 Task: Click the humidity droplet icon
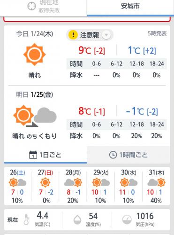click(x=77, y=219)
